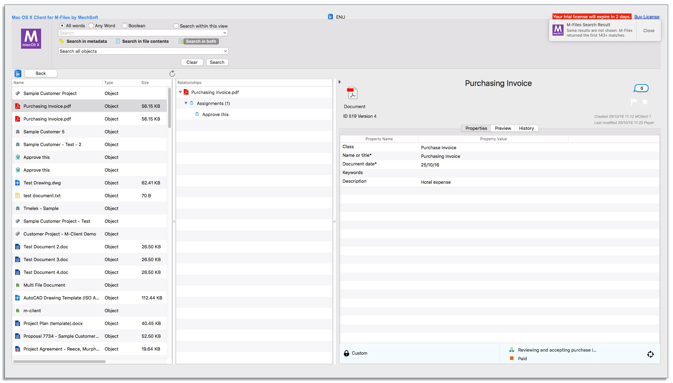Click the ENU language icon
The height and width of the screenshot is (383, 673).
[x=330, y=17]
